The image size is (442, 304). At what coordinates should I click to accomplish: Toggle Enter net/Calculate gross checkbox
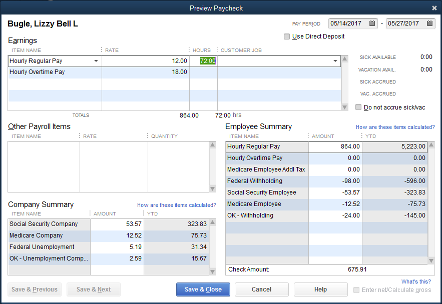coord(356,290)
